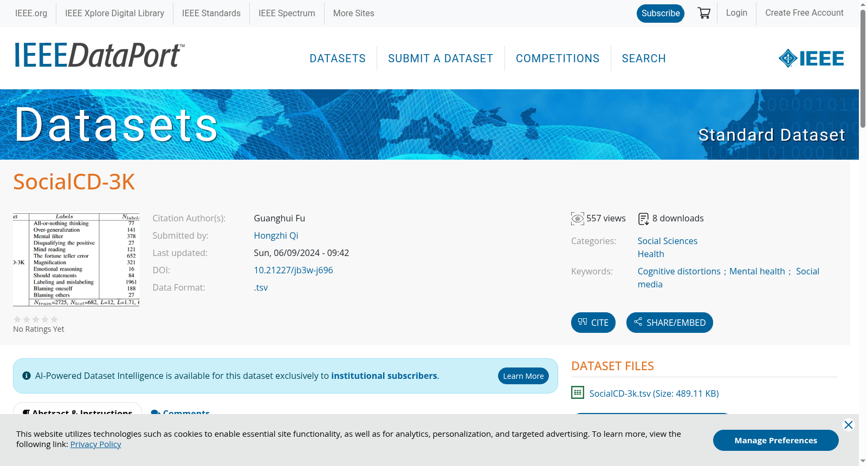Open the dataset table thumbnail

point(76,259)
